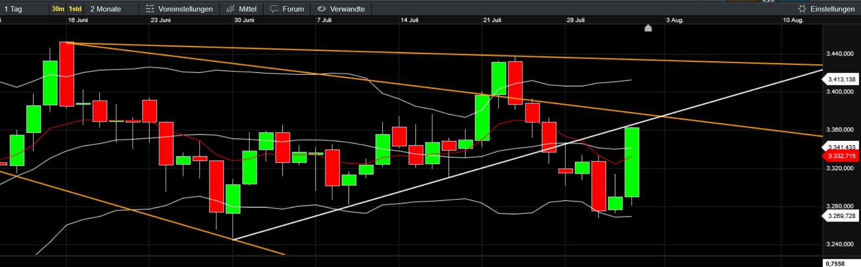Image resolution: width=861 pixels, height=267 pixels.
Task: Open the 1 Tag interval dropdown
Action: coord(25,9)
